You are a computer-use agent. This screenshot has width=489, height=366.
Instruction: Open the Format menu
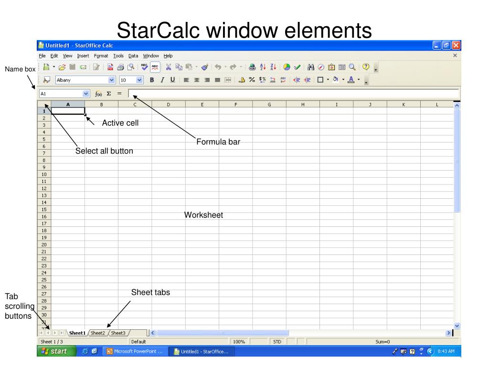(101, 56)
